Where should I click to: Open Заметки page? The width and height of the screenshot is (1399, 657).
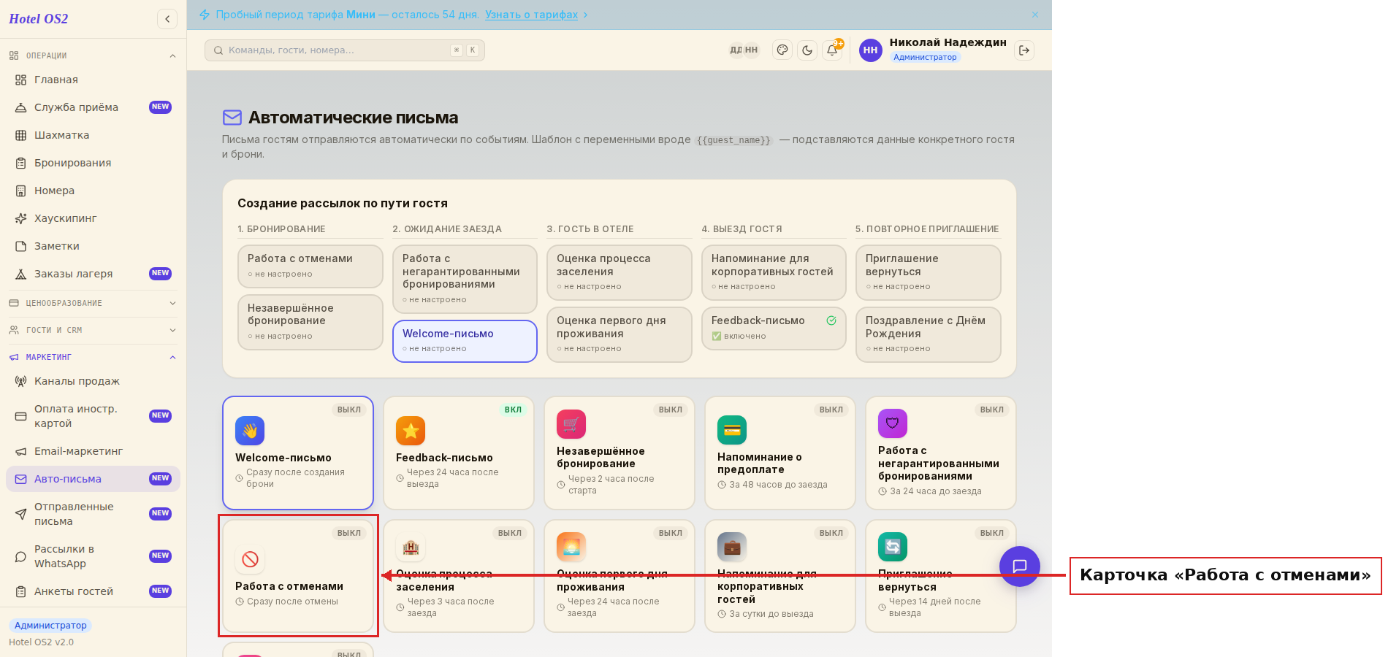(x=93, y=246)
